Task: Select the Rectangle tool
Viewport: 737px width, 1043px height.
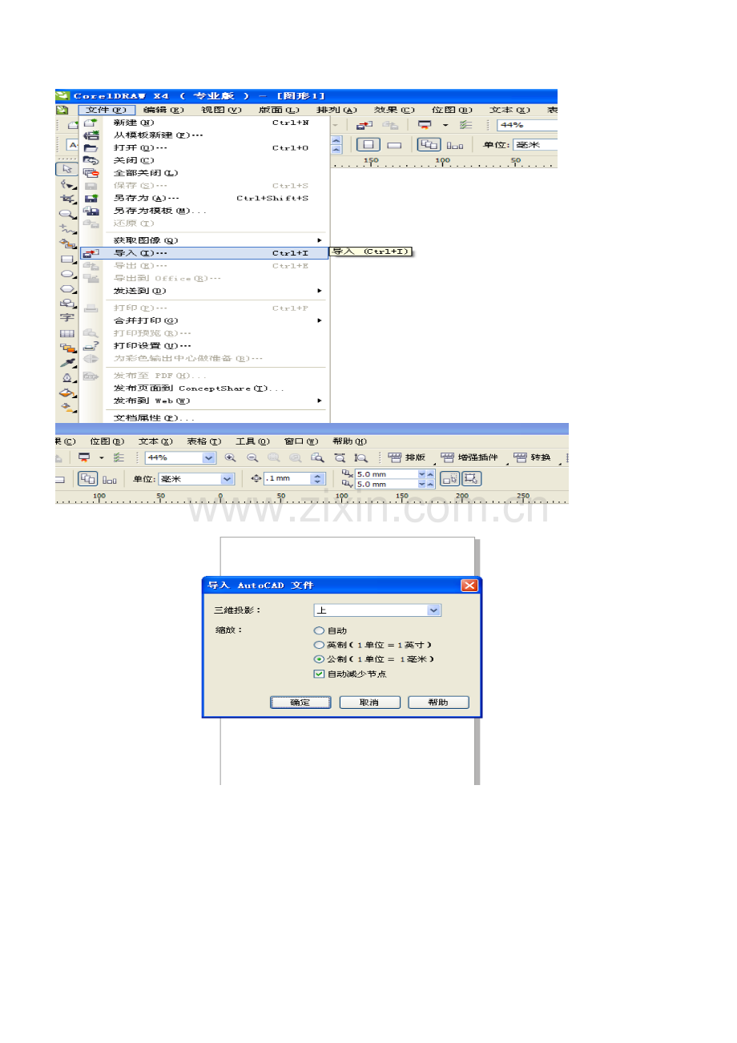Action: click(68, 260)
